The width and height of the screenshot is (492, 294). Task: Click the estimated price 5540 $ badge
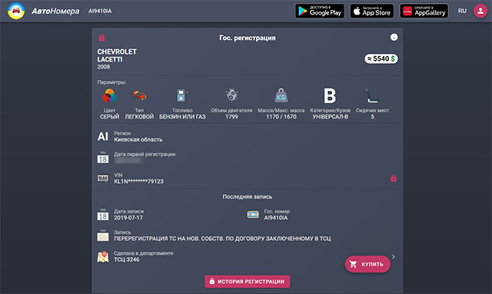(381, 58)
